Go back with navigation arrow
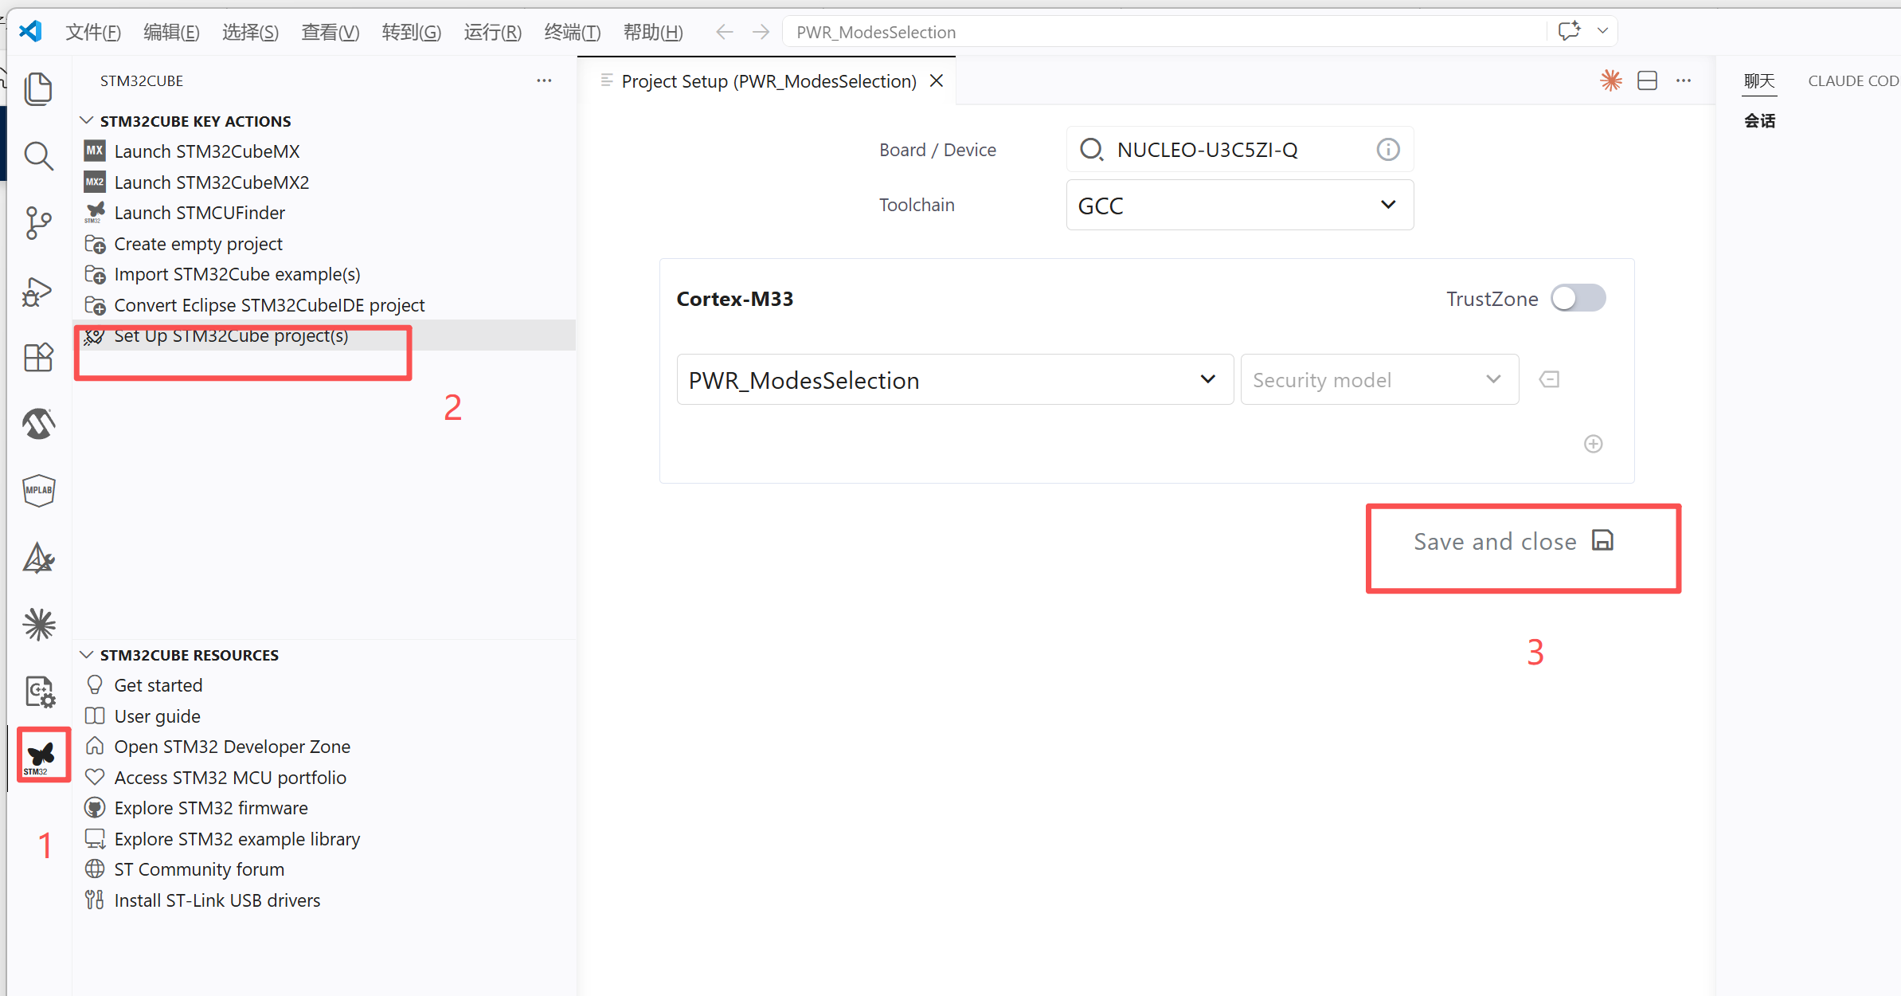1901x996 pixels. 724,32
